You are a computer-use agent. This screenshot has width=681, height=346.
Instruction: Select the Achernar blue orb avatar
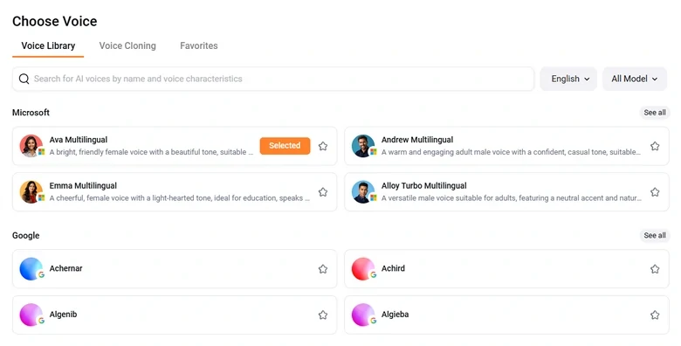click(31, 268)
